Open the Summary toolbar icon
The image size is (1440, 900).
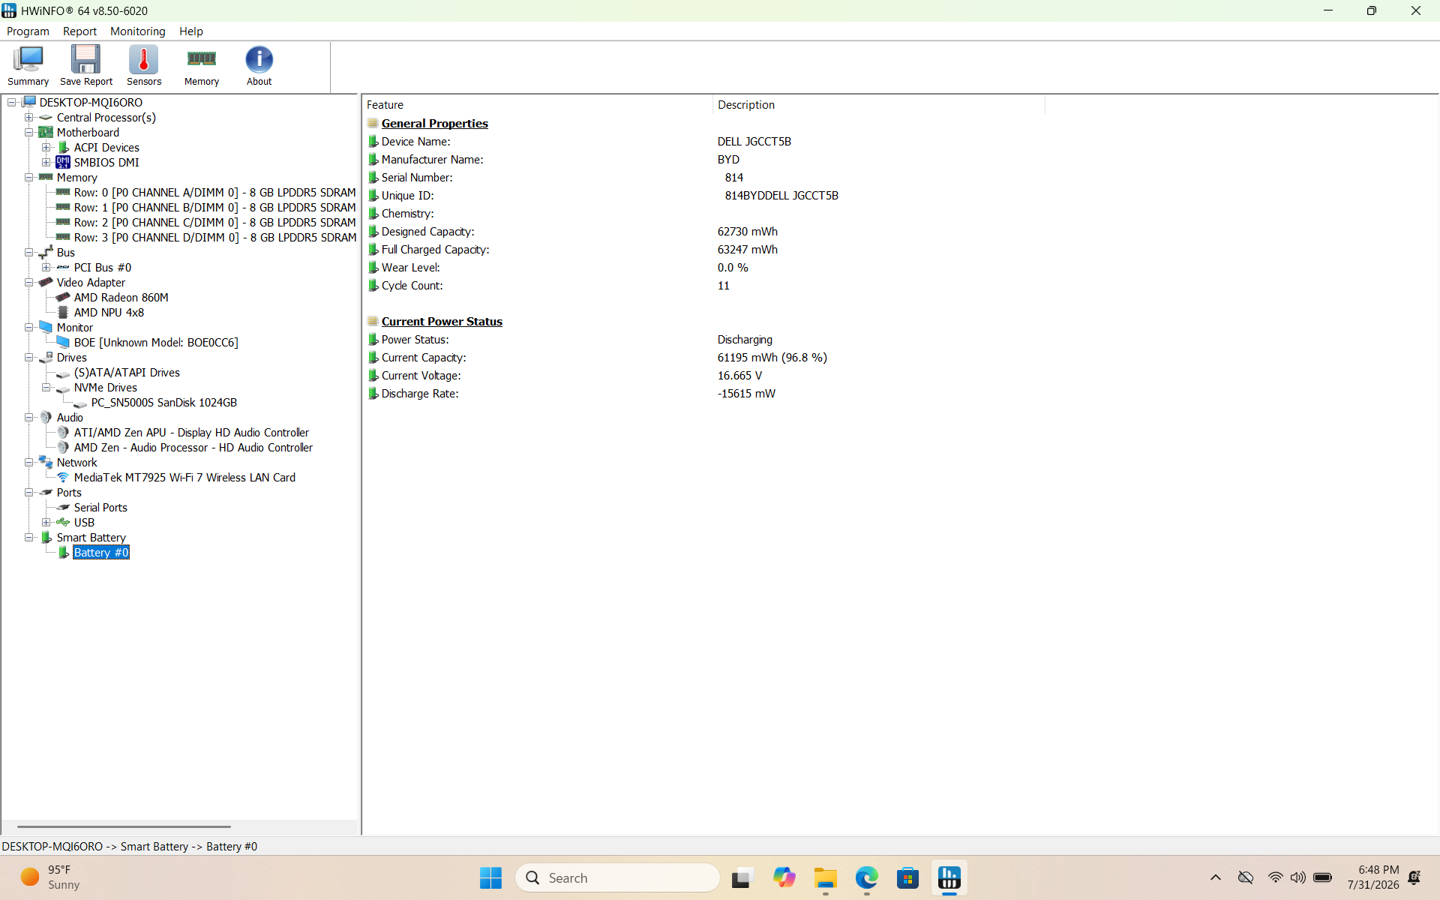point(28,66)
